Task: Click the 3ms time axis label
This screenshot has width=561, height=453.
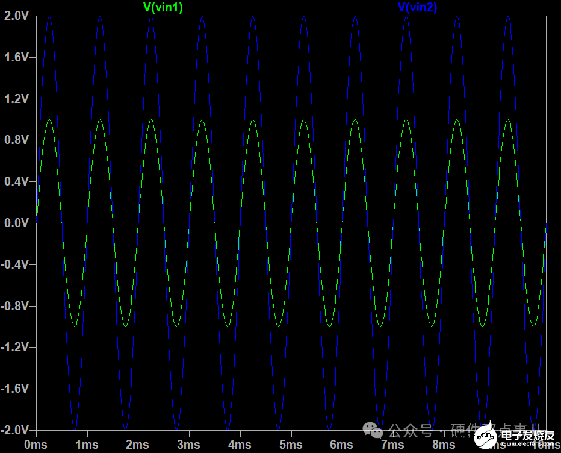Action: [188, 445]
